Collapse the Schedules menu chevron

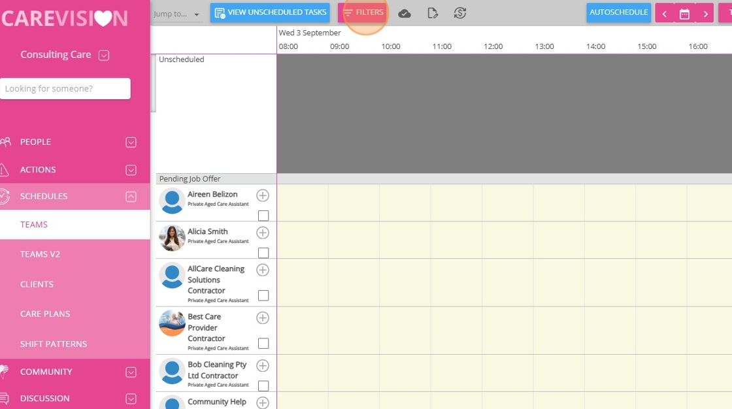click(x=131, y=197)
